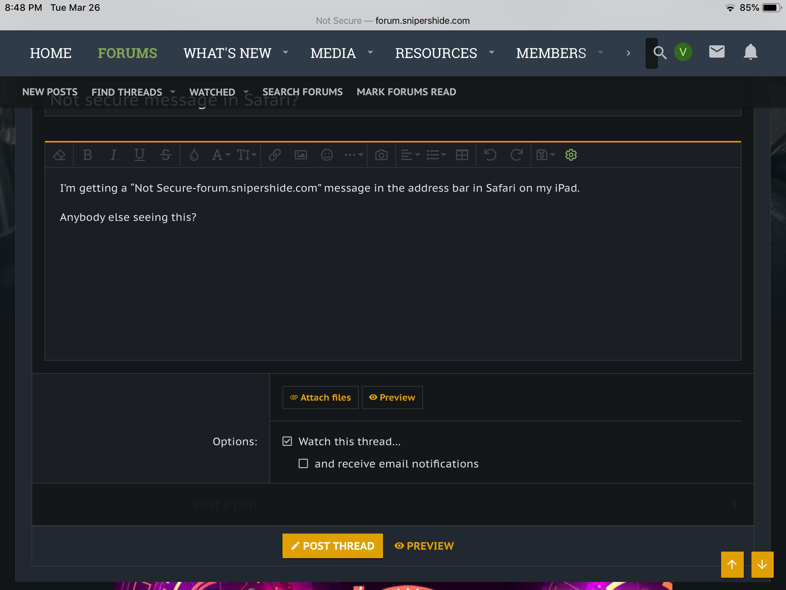Open MEDIA nav item
Screen dimensions: 786x590
[x=333, y=53]
